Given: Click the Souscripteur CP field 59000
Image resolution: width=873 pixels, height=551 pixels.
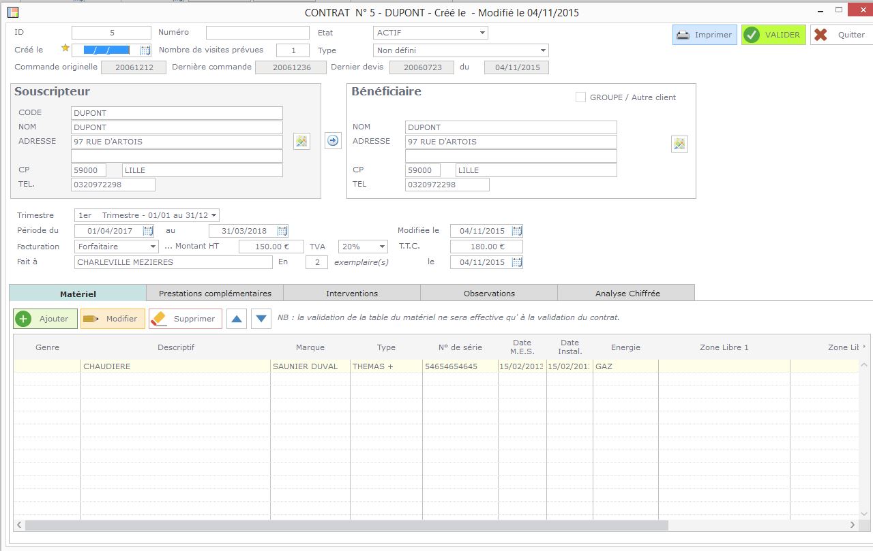Looking at the screenshot, I should (89, 170).
